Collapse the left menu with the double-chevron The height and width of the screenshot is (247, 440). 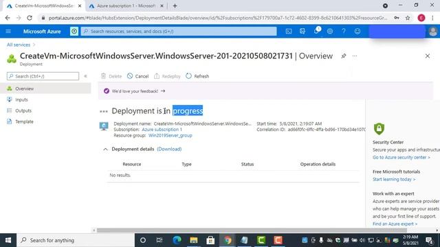[85, 76]
